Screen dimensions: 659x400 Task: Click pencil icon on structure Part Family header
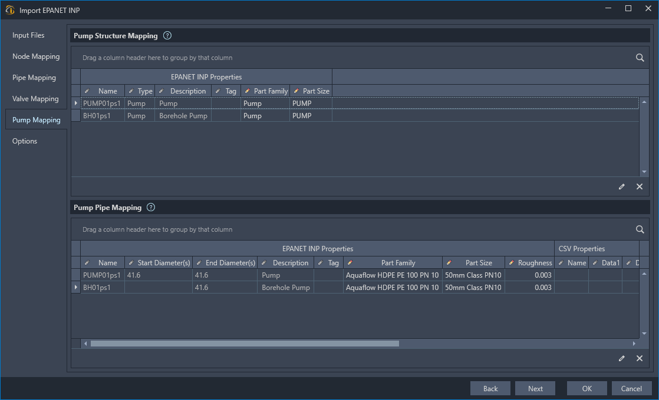click(x=247, y=91)
